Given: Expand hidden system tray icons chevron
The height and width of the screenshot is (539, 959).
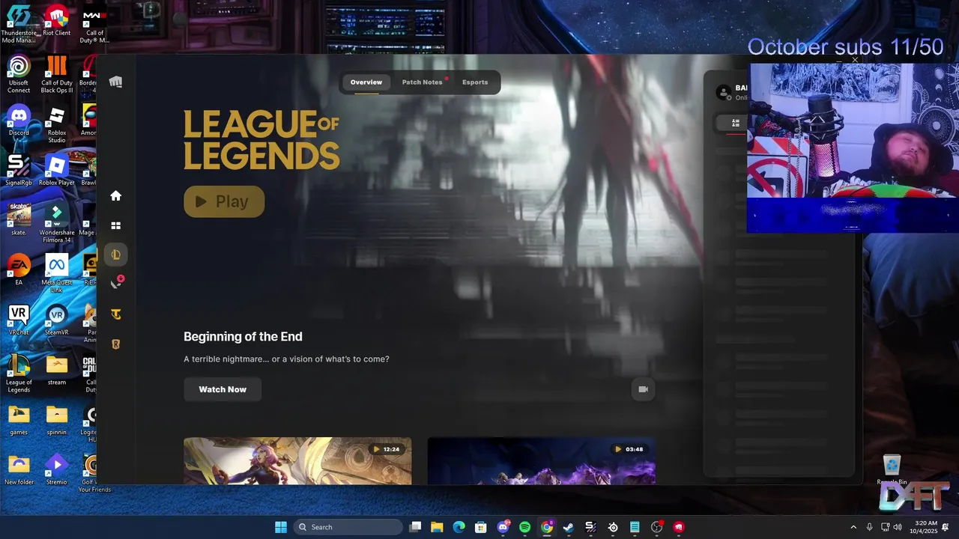Looking at the screenshot, I should [853, 527].
